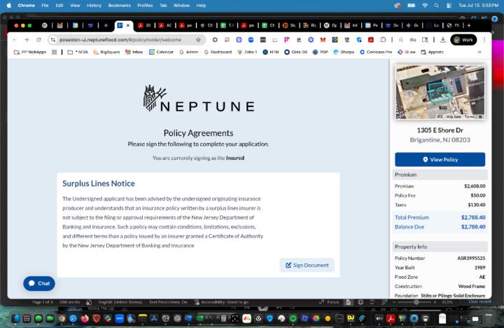Adjust the Word zoom slider in background window
Image resolution: width=504 pixels, height=328 pixels.
click(416, 302)
